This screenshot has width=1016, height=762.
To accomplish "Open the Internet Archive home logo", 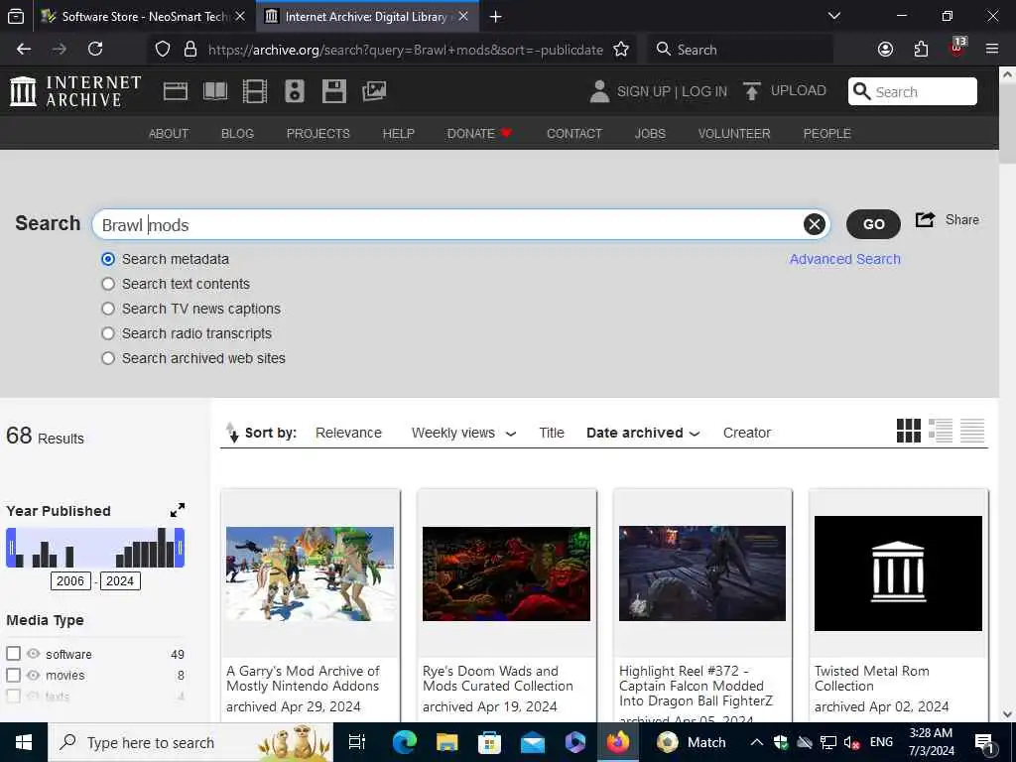I will coord(75,91).
